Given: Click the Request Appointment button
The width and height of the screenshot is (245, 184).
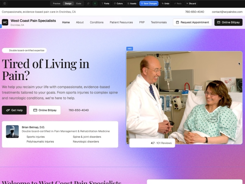Looking at the screenshot, I should tap(192, 22).
